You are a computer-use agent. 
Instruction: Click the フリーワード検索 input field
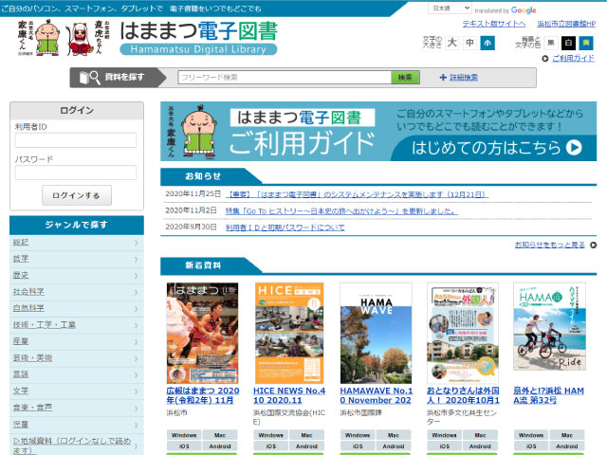click(x=285, y=78)
